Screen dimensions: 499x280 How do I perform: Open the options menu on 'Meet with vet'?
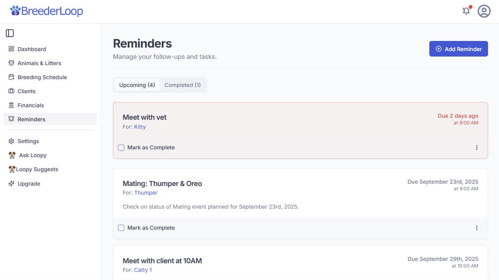tap(477, 147)
